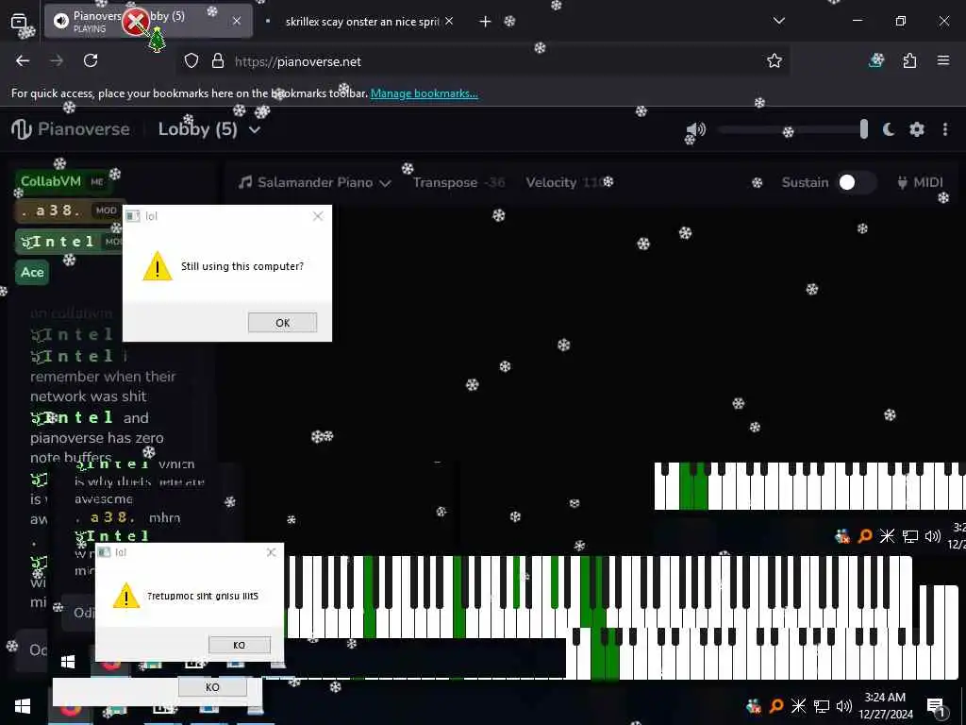This screenshot has height=725, width=966.
Task: Click OK in the "Still using this computer?" dialog
Action: click(282, 323)
